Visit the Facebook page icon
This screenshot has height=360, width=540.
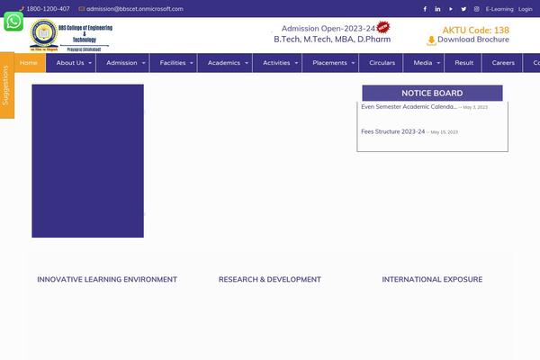[425, 9]
